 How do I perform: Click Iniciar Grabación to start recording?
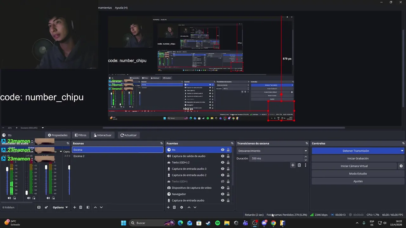tap(358, 158)
